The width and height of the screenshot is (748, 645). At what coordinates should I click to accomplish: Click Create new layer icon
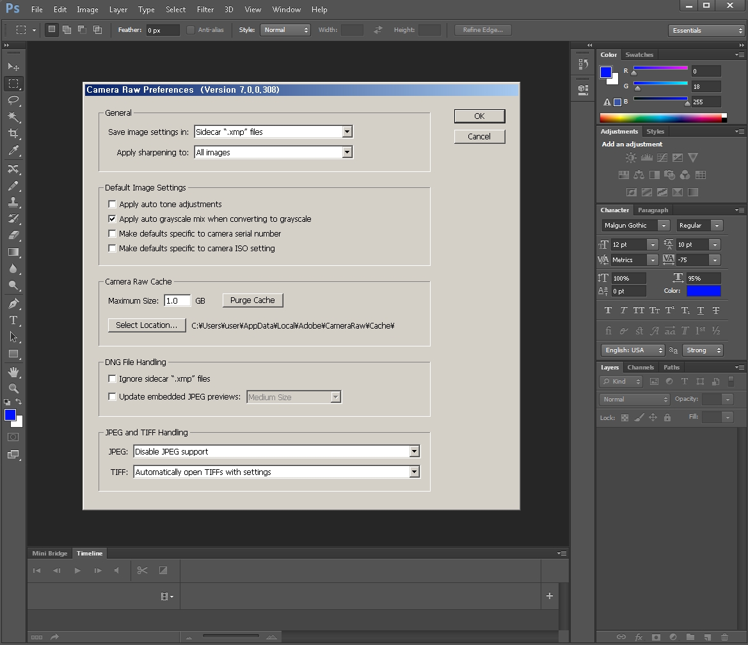point(708,637)
